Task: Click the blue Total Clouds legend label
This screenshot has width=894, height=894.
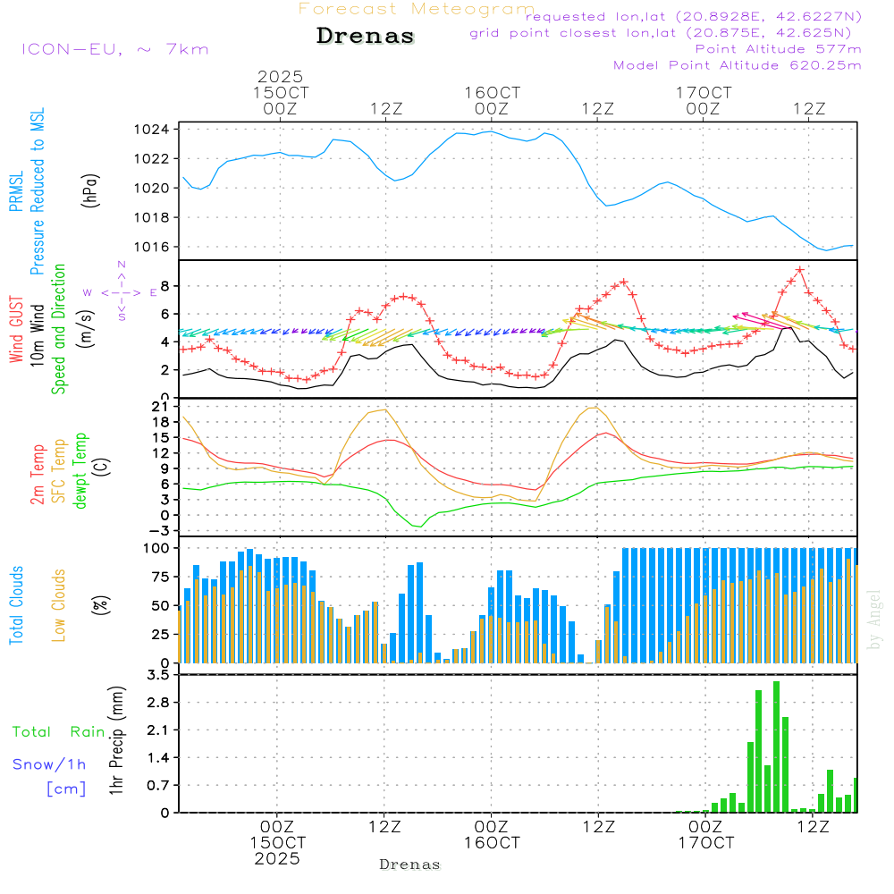Action: (x=16, y=604)
